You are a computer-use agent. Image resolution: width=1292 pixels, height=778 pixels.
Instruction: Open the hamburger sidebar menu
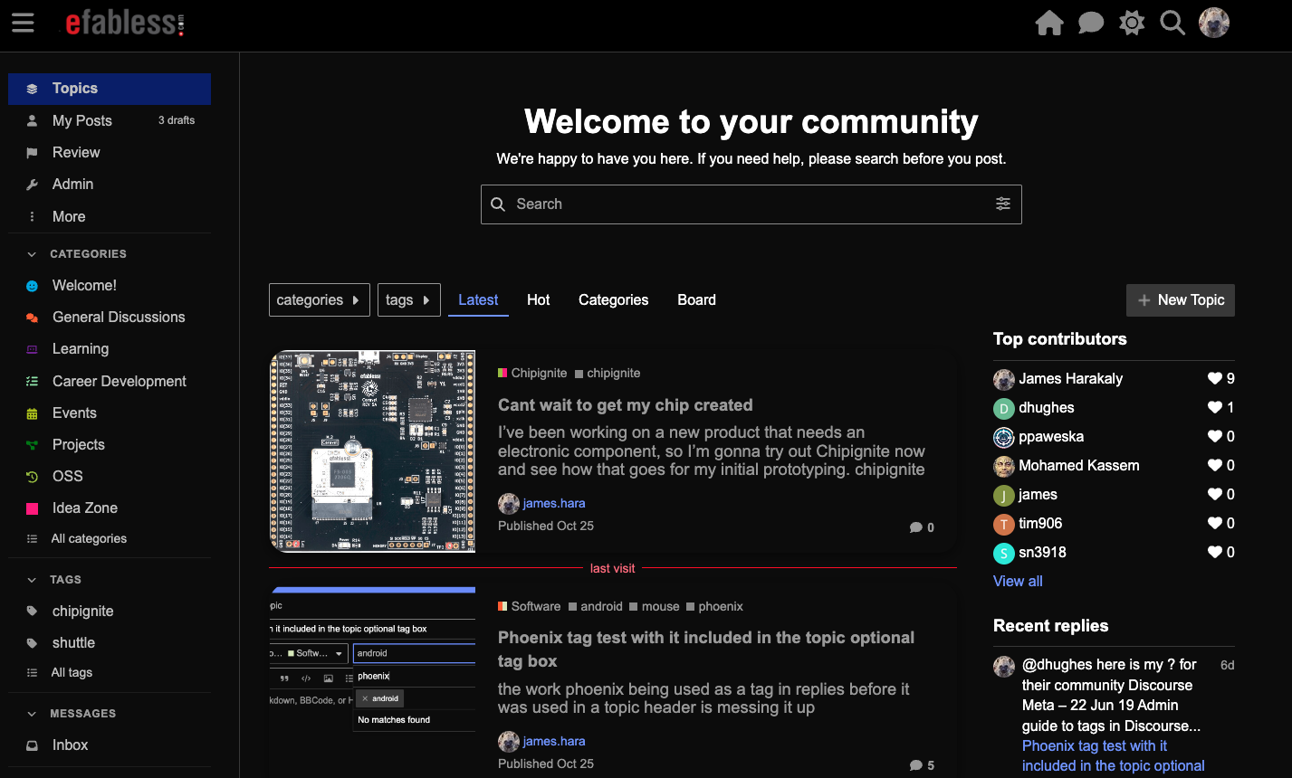pos(23,23)
